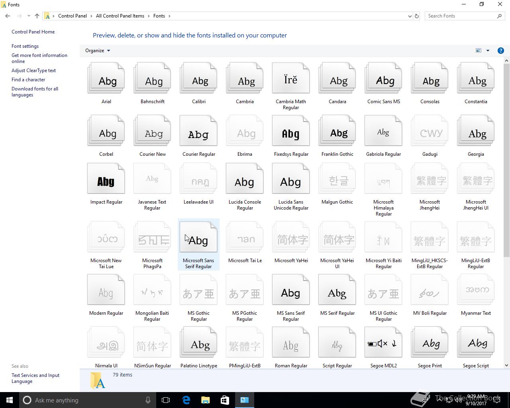Open Find a character link
This screenshot has height=408, width=510.
pos(28,80)
